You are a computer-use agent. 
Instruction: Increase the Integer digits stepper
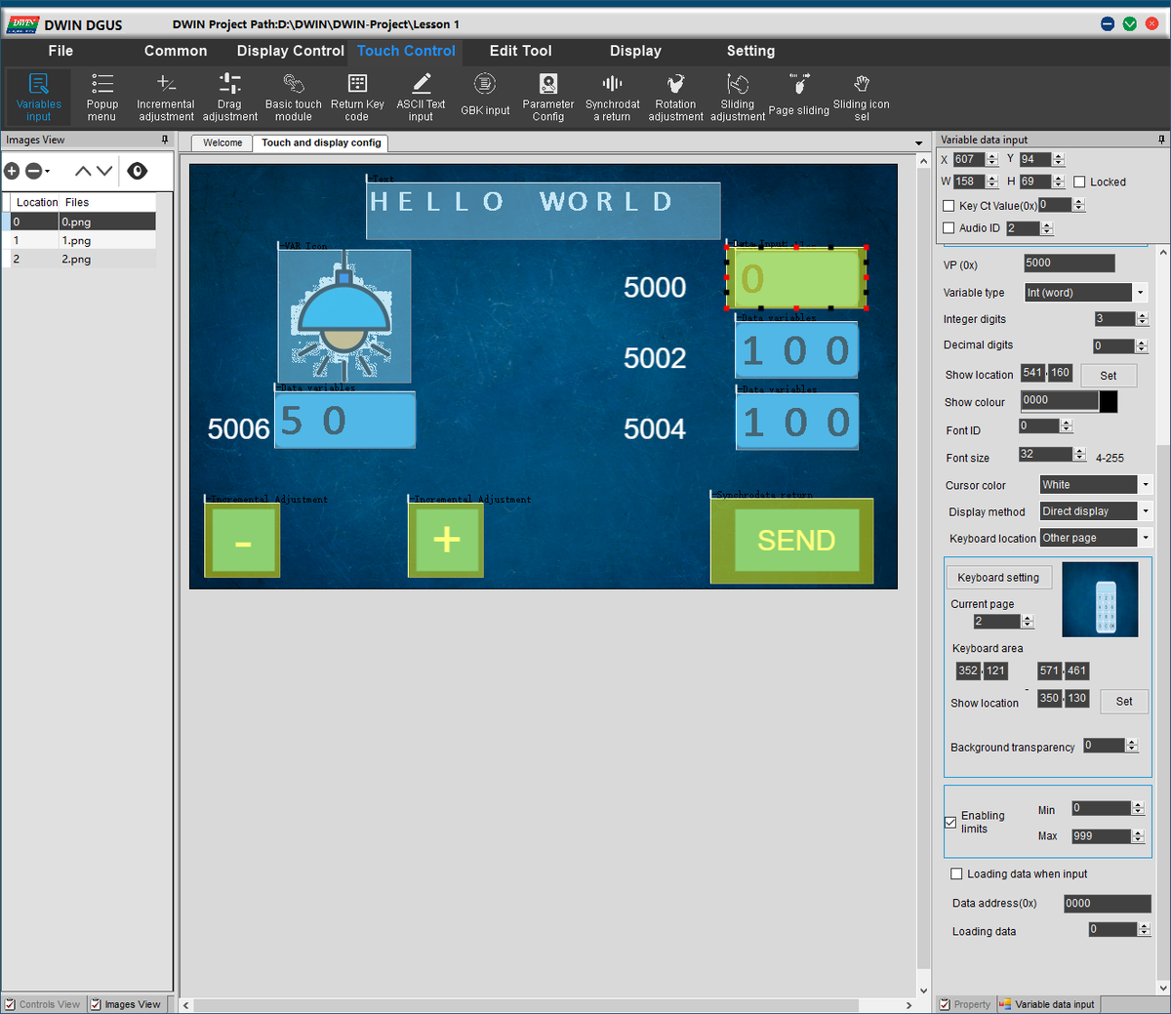click(x=1143, y=315)
